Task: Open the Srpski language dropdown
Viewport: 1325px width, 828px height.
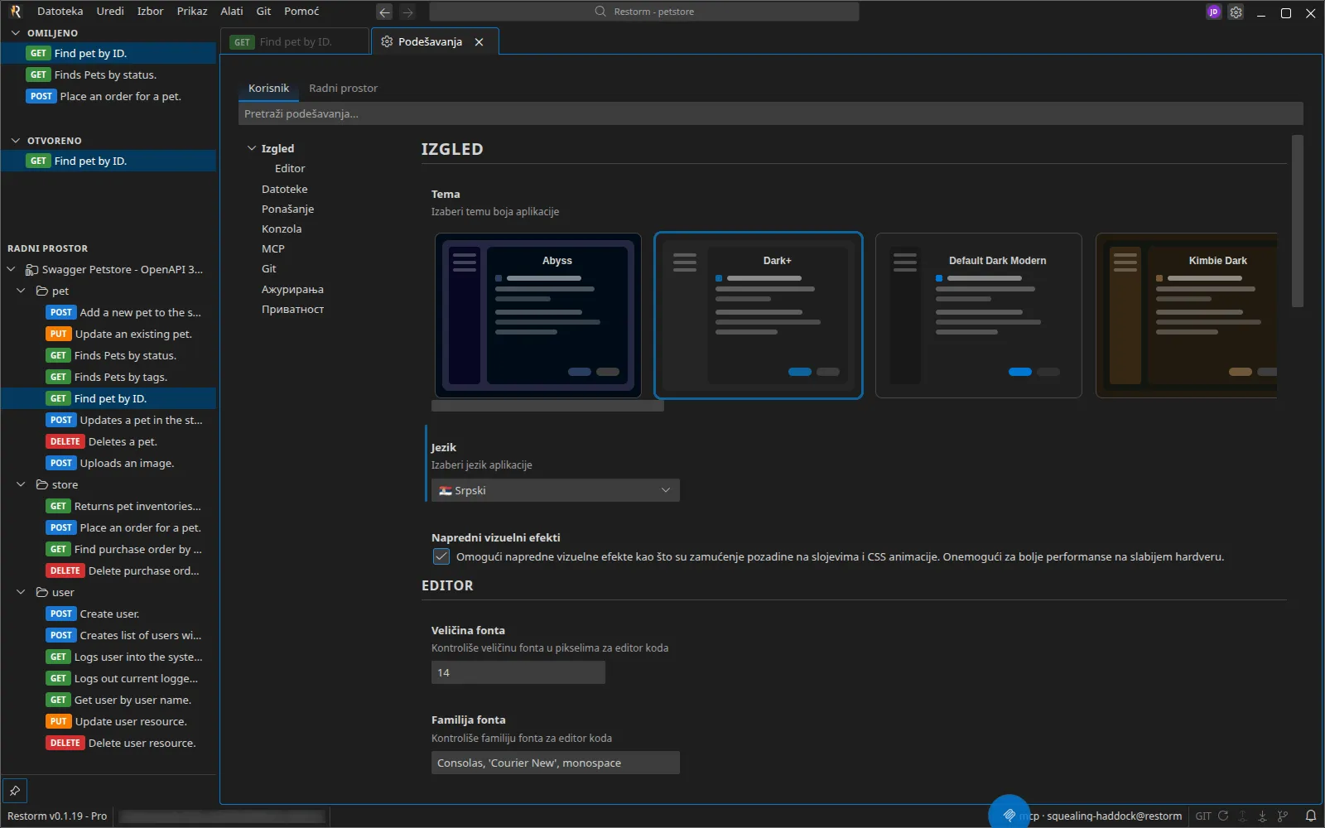Action: click(556, 490)
